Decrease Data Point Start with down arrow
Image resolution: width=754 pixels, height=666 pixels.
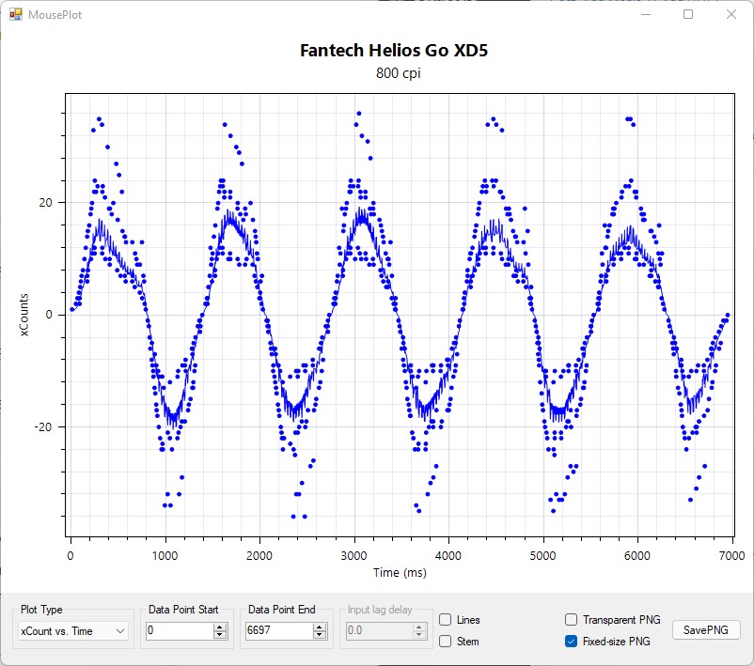pyautogui.click(x=220, y=636)
